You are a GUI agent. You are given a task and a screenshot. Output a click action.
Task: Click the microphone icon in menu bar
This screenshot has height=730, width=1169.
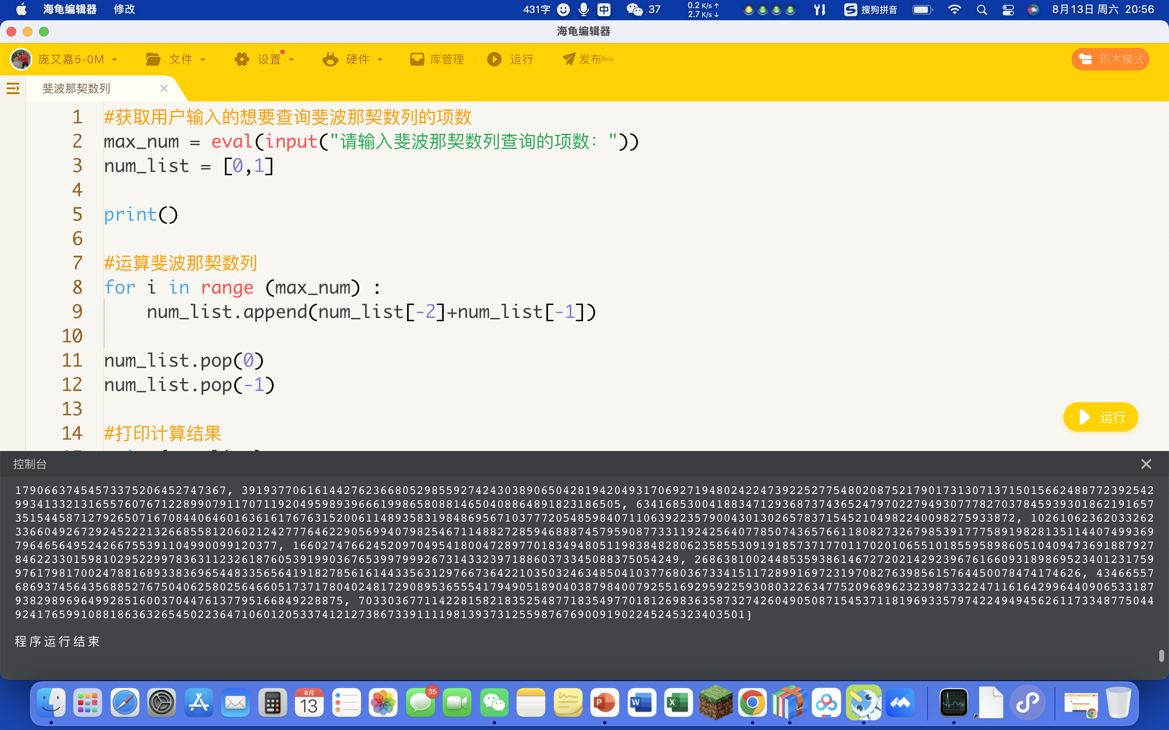584,9
